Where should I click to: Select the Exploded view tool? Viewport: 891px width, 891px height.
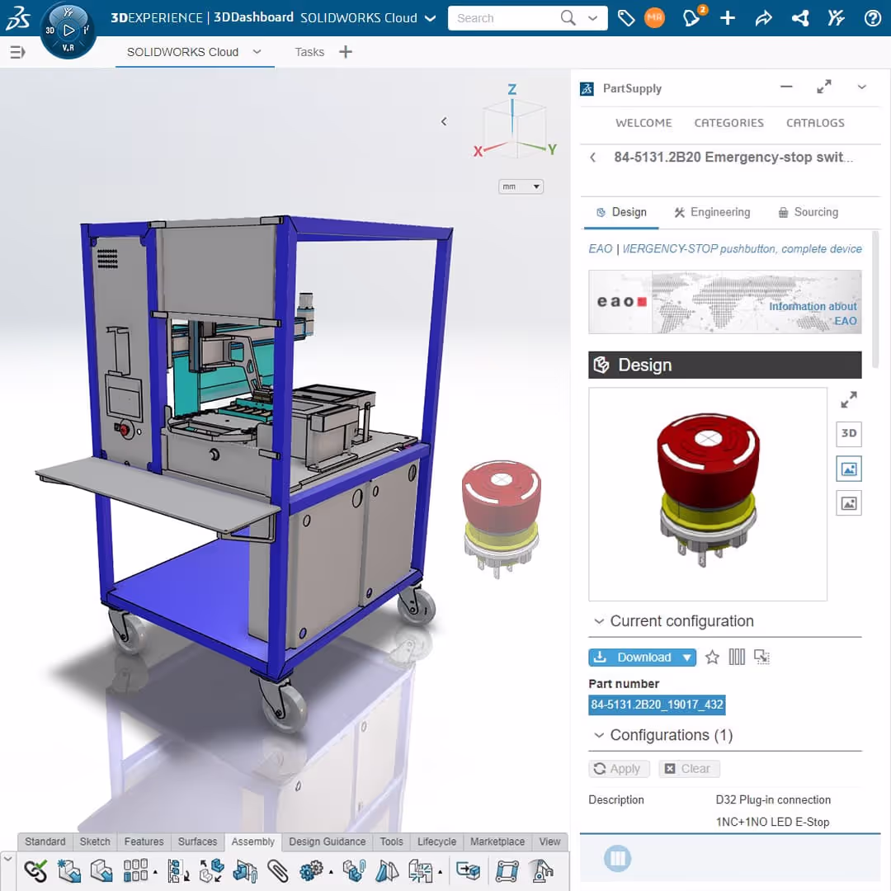[211, 870]
